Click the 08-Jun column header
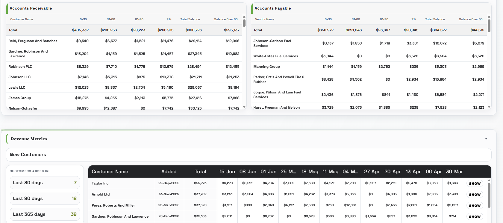The width and height of the screenshot is (503, 223). (248, 172)
